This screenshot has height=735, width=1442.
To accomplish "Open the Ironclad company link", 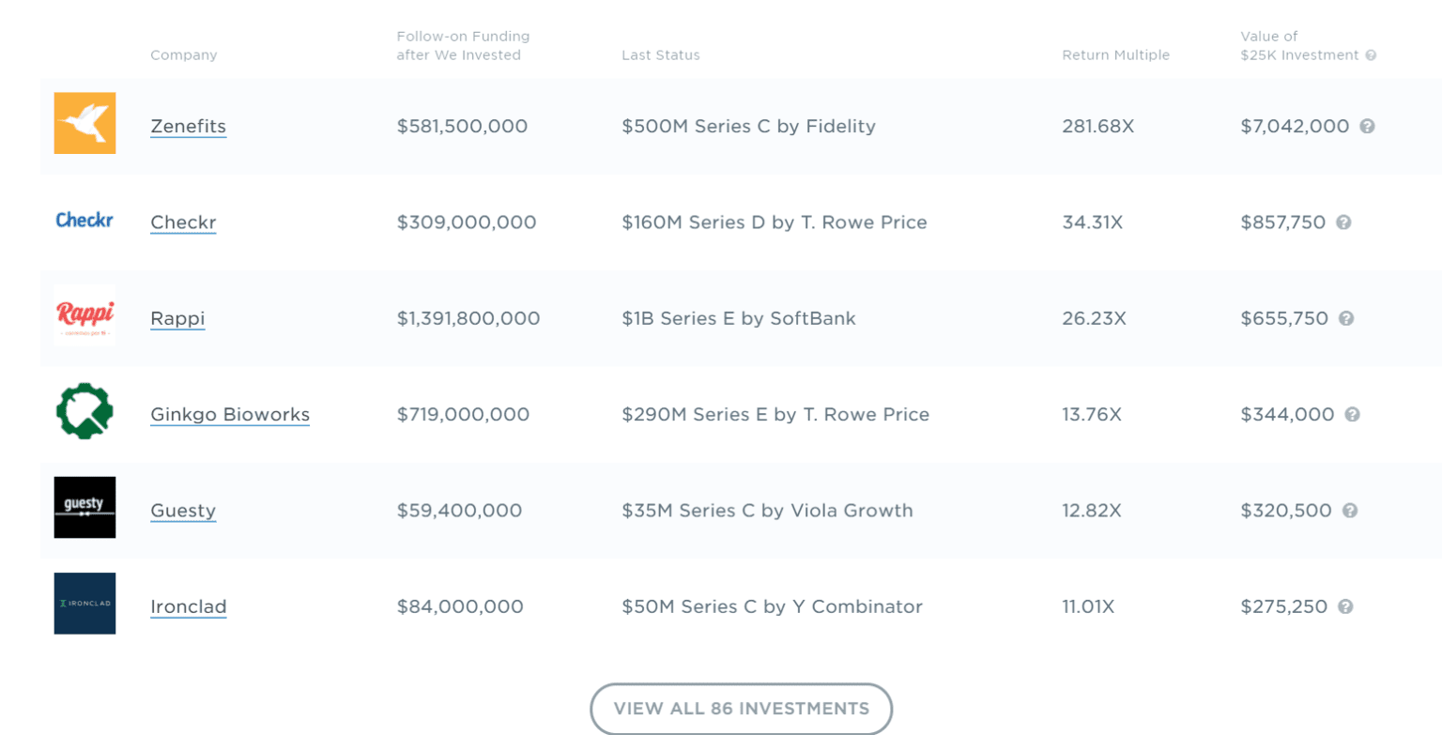I will coord(188,606).
